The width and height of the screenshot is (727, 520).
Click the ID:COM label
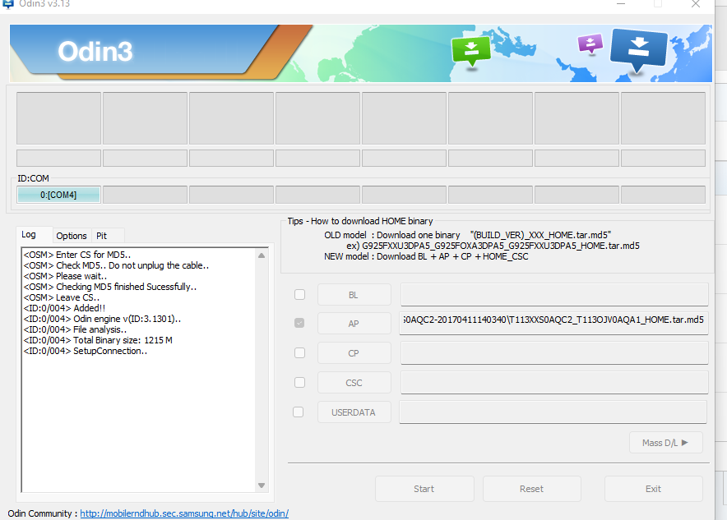pos(33,178)
